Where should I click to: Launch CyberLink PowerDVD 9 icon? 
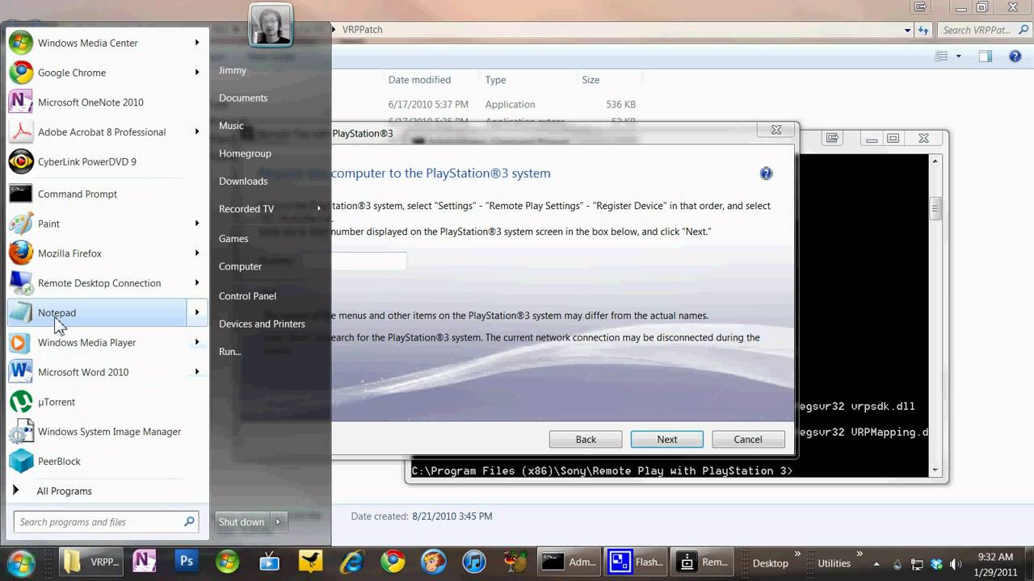[x=21, y=161]
